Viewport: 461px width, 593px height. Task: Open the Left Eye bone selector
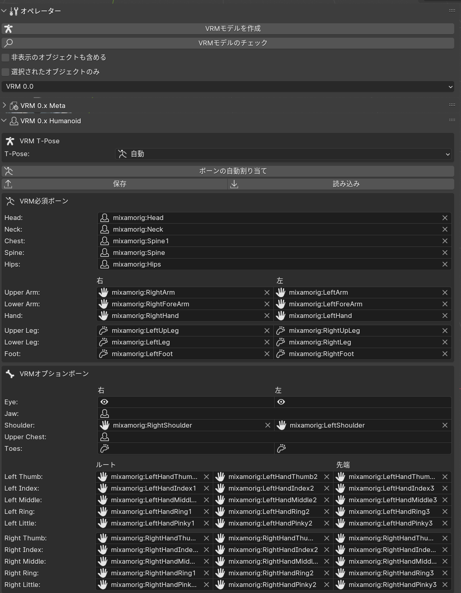coord(363,402)
